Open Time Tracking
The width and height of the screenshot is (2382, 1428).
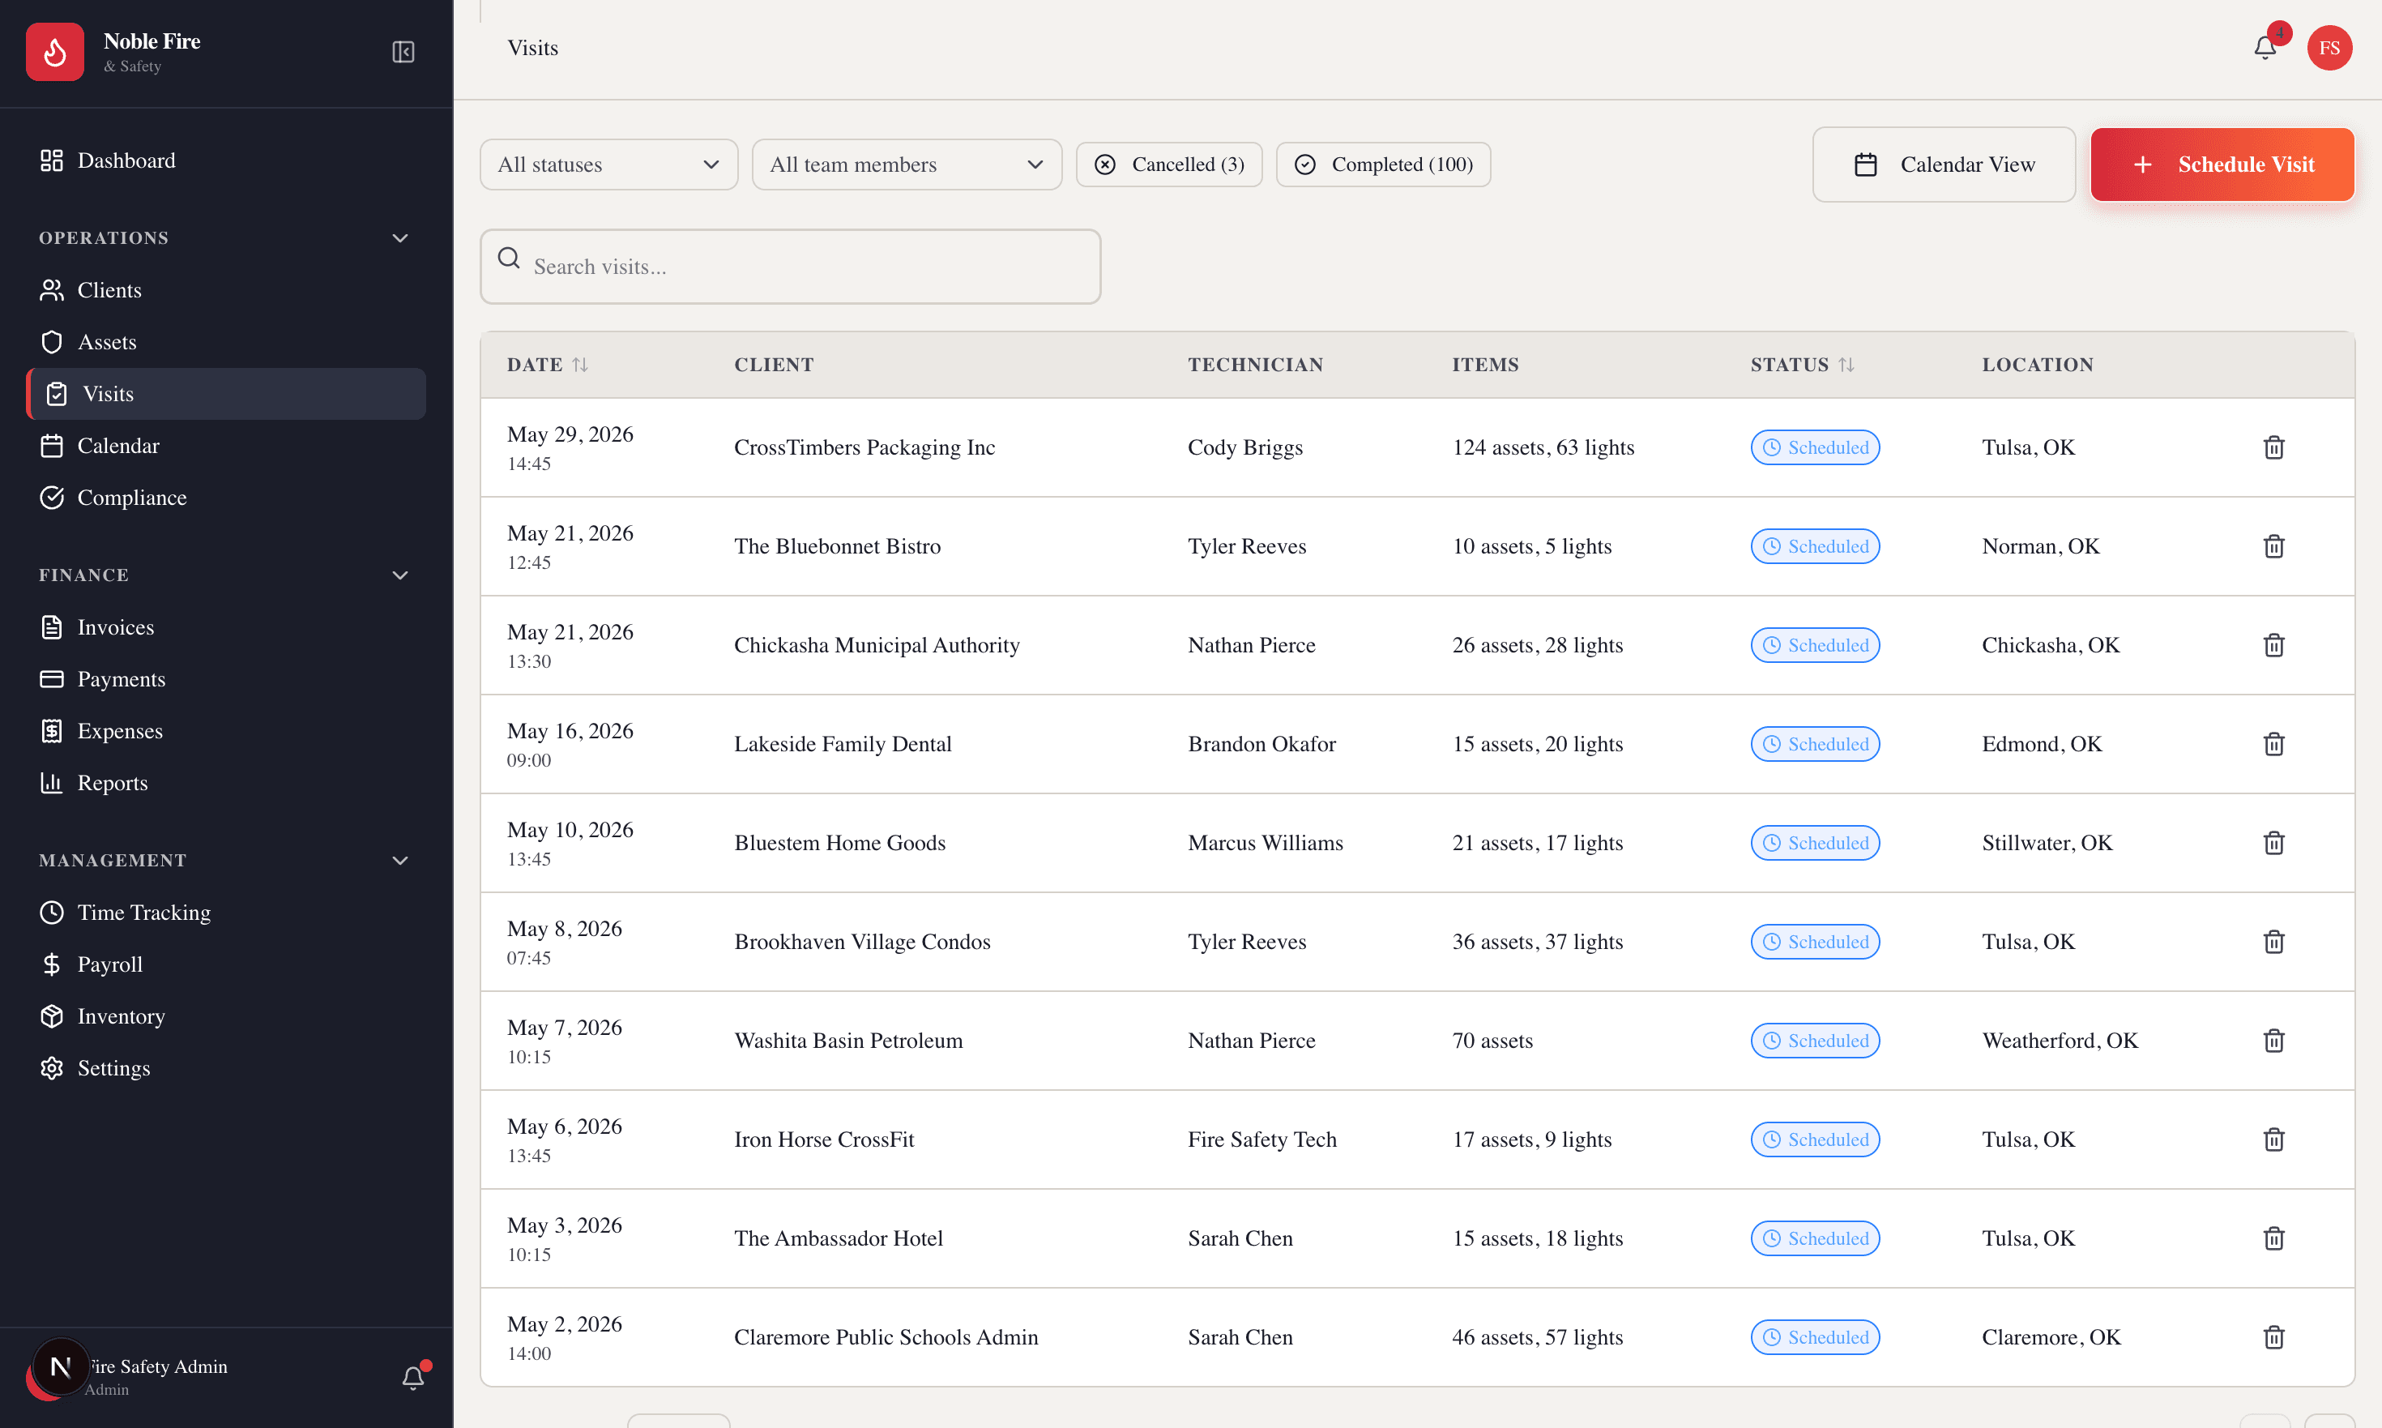[225, 913]
